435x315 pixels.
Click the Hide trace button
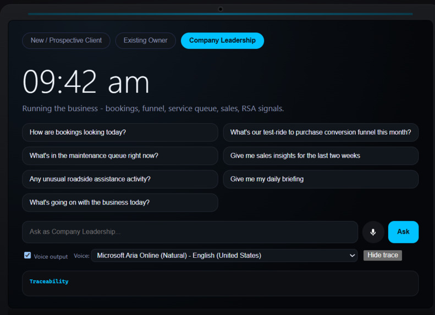(383, 255)
